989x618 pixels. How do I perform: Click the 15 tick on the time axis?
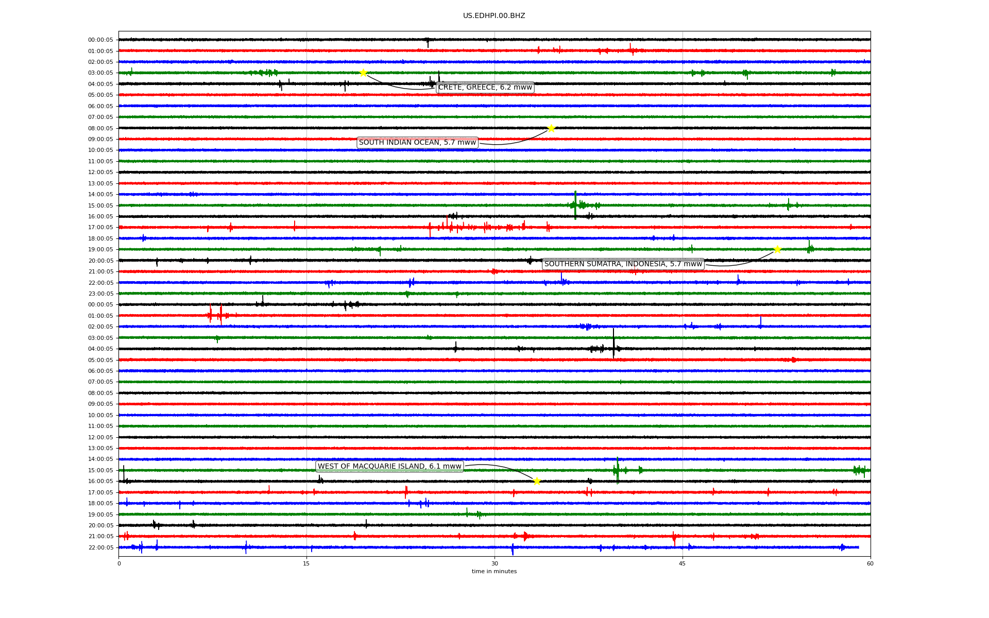[306, 563]
